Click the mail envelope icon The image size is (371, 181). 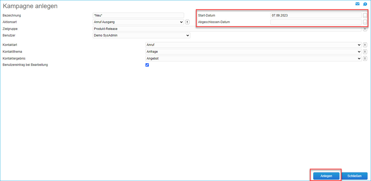click(x=357, y=4)
